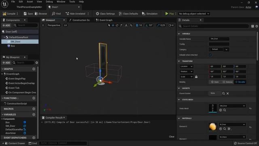Add a new function
The height and width of the screenshot is (146, 259).
point(34,98)
